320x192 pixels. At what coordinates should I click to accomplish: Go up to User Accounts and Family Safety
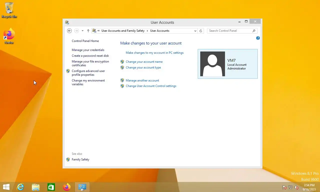(x=88, y=31)
